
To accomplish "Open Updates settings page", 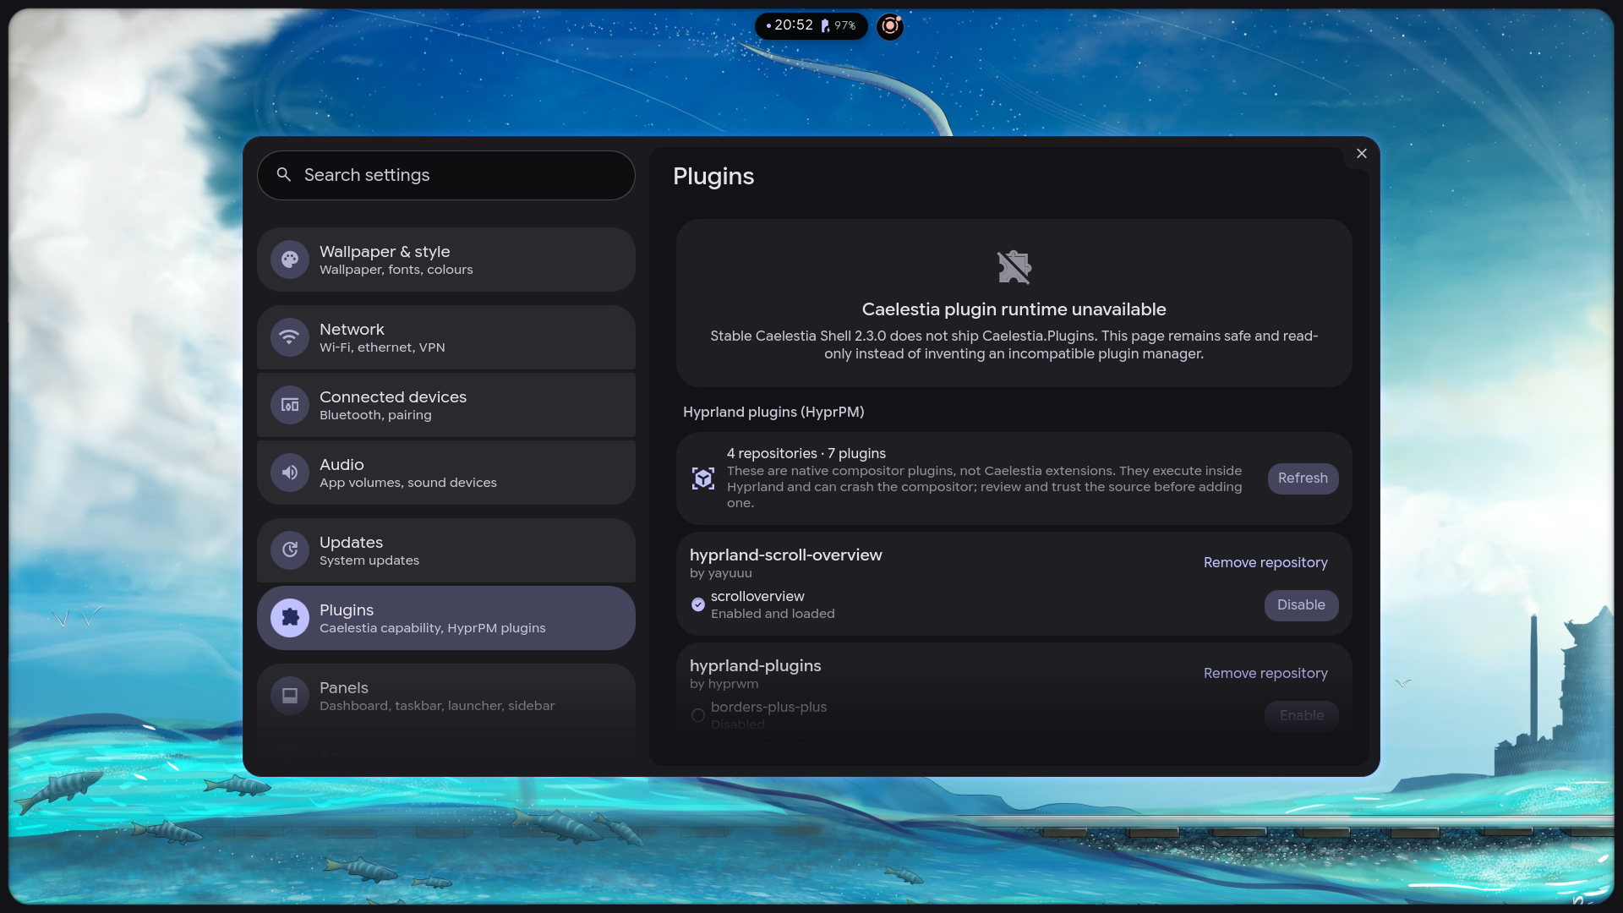I will click(x=446, y=550).
